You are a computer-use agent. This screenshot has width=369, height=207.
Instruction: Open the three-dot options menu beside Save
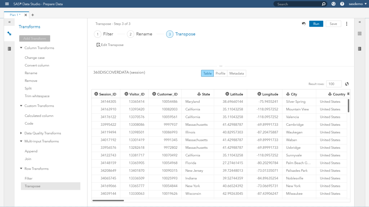pyautogui.click(x=347, y=23)
